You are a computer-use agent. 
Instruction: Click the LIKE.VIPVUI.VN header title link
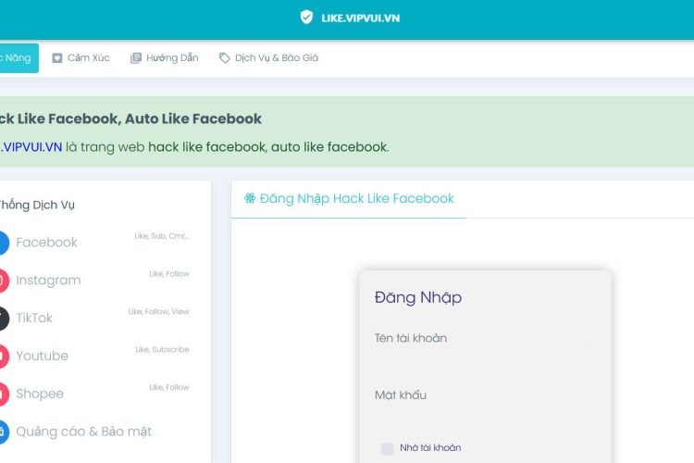pos(360,18)
